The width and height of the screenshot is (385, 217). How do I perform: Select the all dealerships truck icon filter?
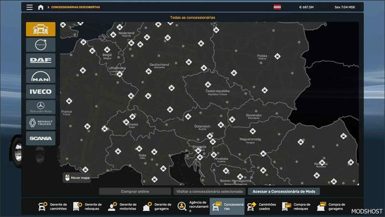click(x=41, y=29)
